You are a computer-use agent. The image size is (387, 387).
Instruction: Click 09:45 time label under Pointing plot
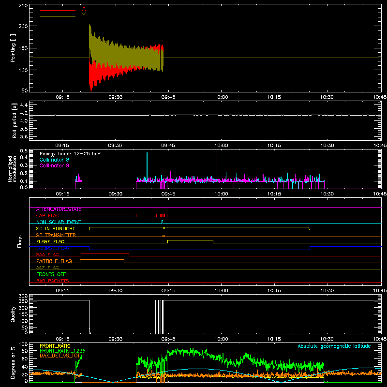(x=168, y=97)
